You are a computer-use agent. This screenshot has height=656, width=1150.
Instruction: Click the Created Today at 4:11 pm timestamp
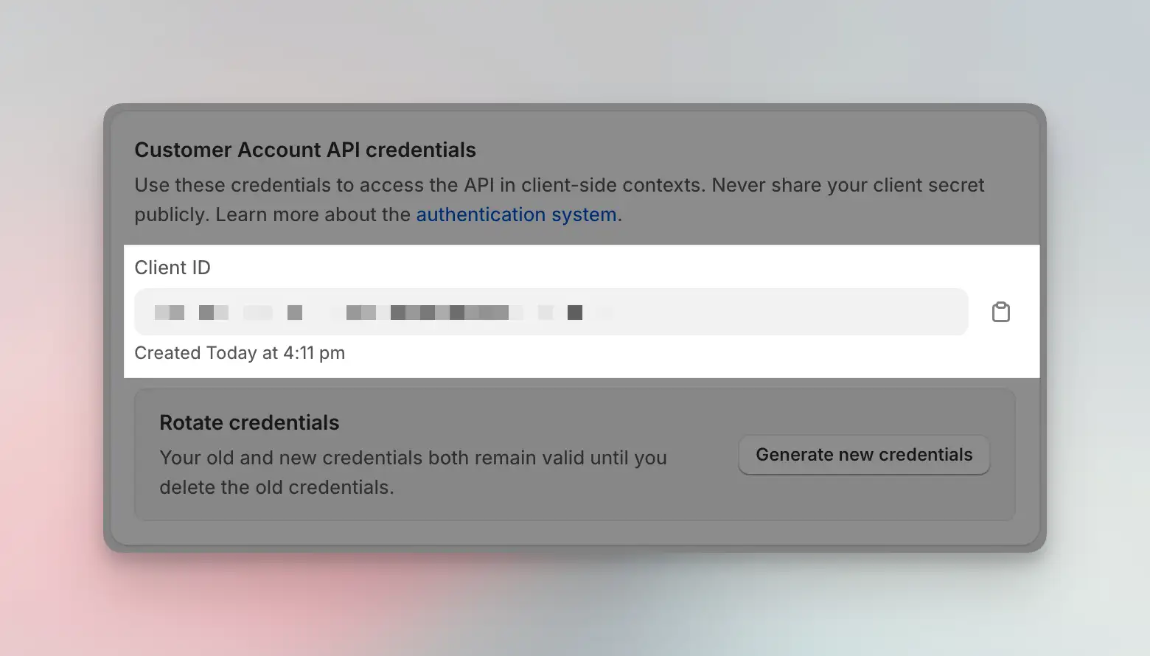point(240,353)
